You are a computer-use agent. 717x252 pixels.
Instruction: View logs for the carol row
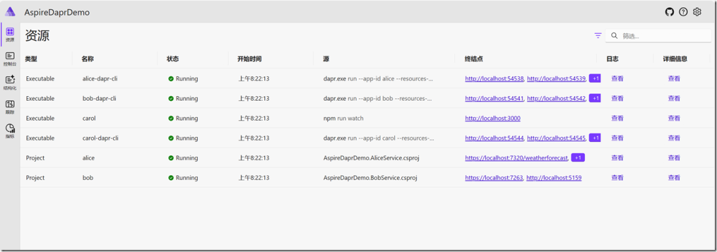point(617,118)
